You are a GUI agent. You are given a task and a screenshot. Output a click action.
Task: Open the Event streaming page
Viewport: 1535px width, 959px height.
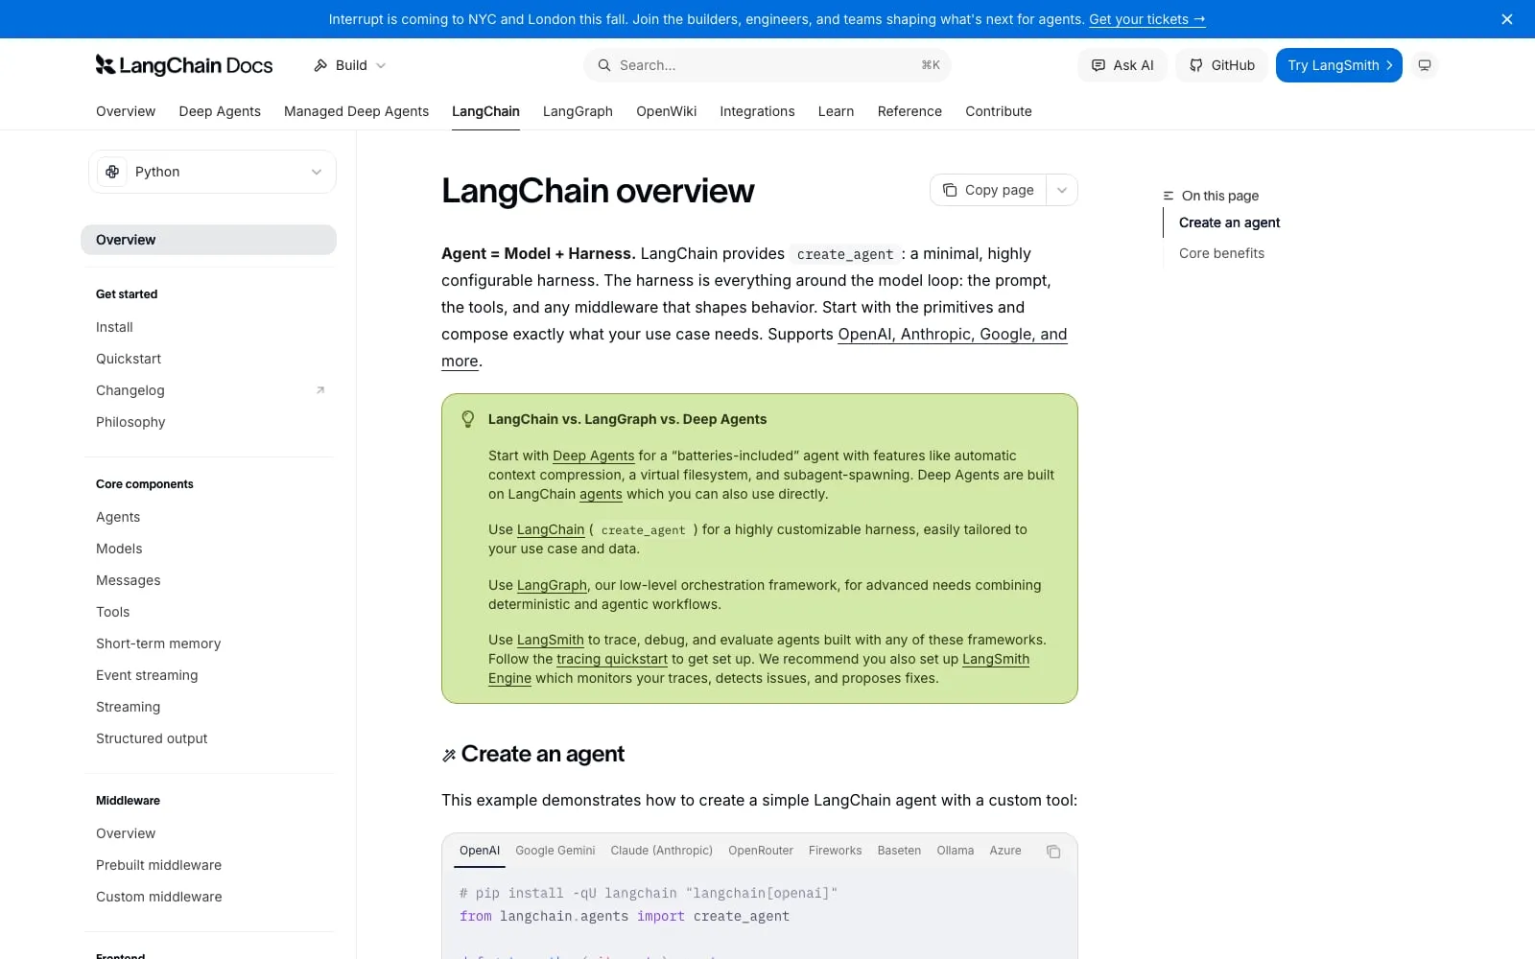pyautogui.click(x=147, y=675)
